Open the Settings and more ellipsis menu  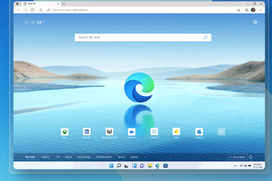pyautogui.click(x=261, y=10)
